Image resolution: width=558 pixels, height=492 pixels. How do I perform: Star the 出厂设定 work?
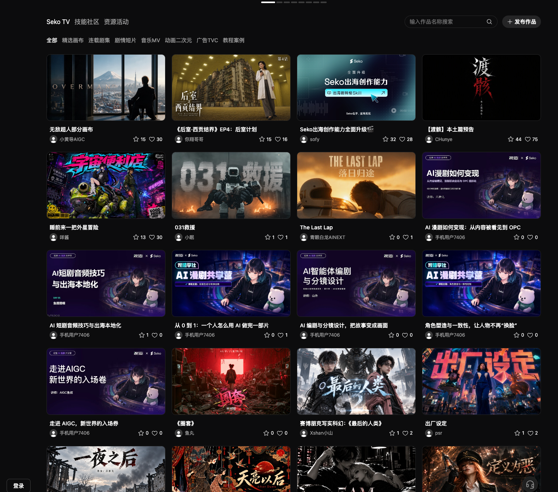tap(517, 433)
